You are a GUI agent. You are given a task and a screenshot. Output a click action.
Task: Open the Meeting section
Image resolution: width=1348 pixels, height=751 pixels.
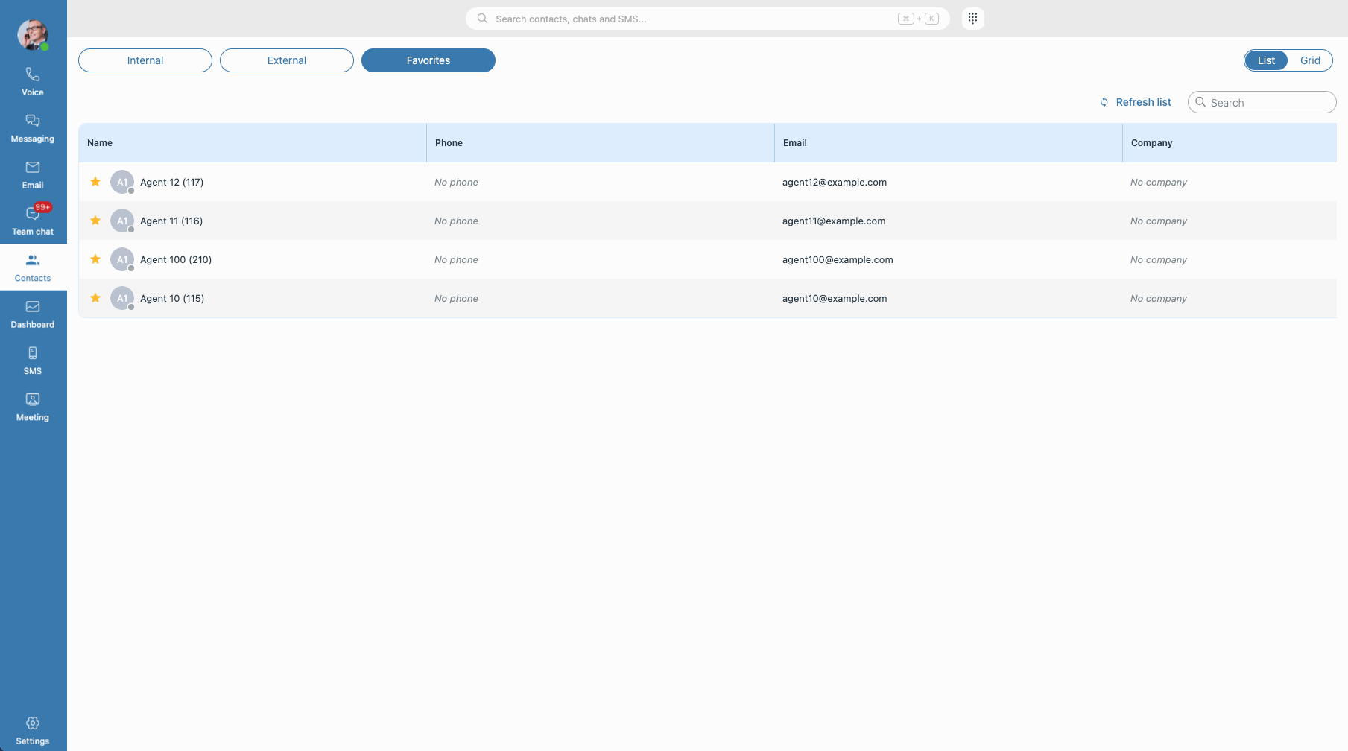click(33, 407)
